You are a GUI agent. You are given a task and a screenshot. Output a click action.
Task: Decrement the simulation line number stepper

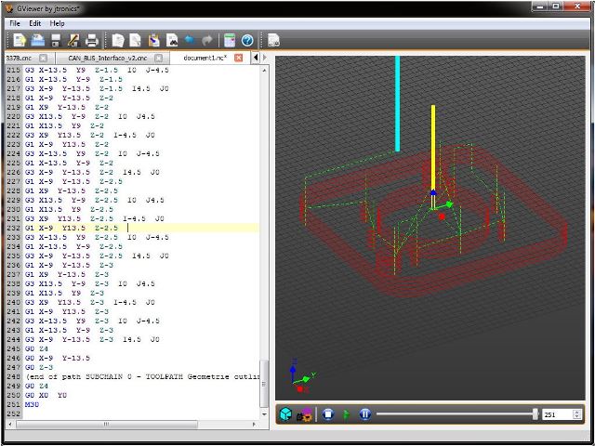[576, 417]
